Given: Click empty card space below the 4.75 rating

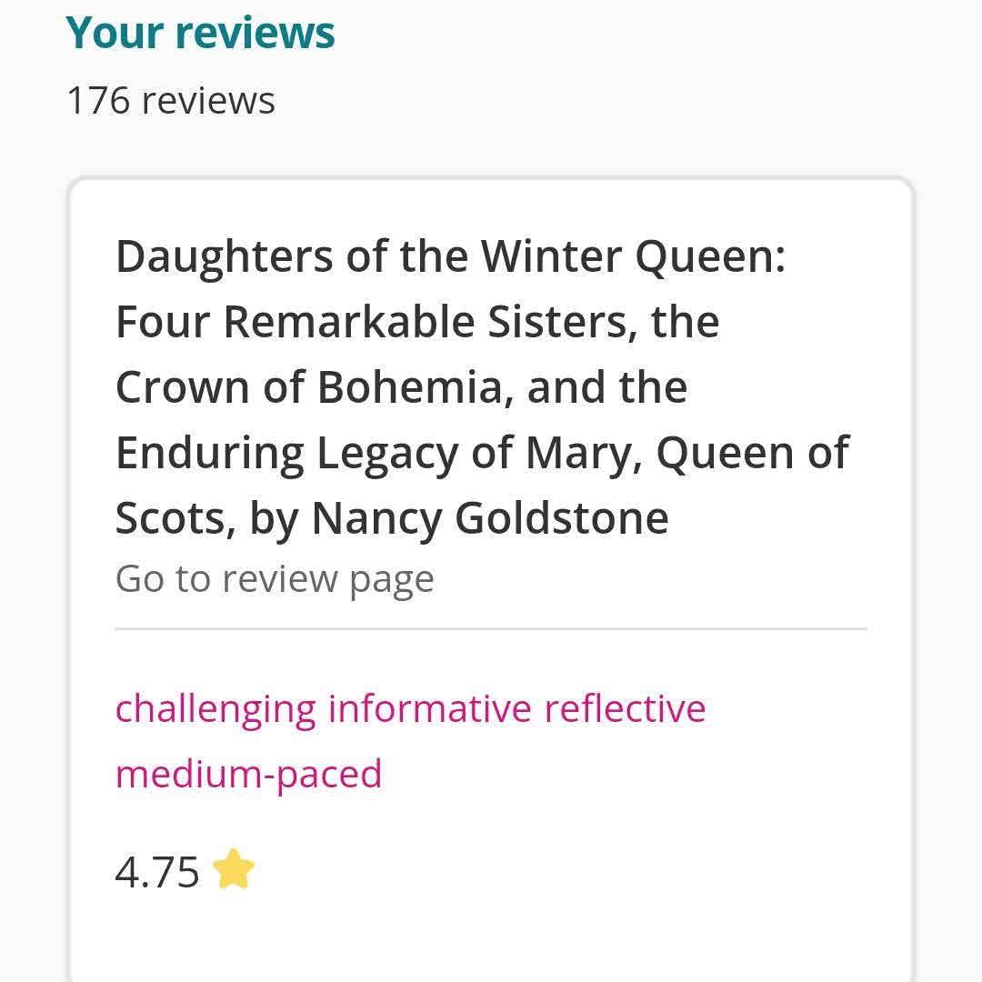Looking at the screenshot, I should [491, 937].
